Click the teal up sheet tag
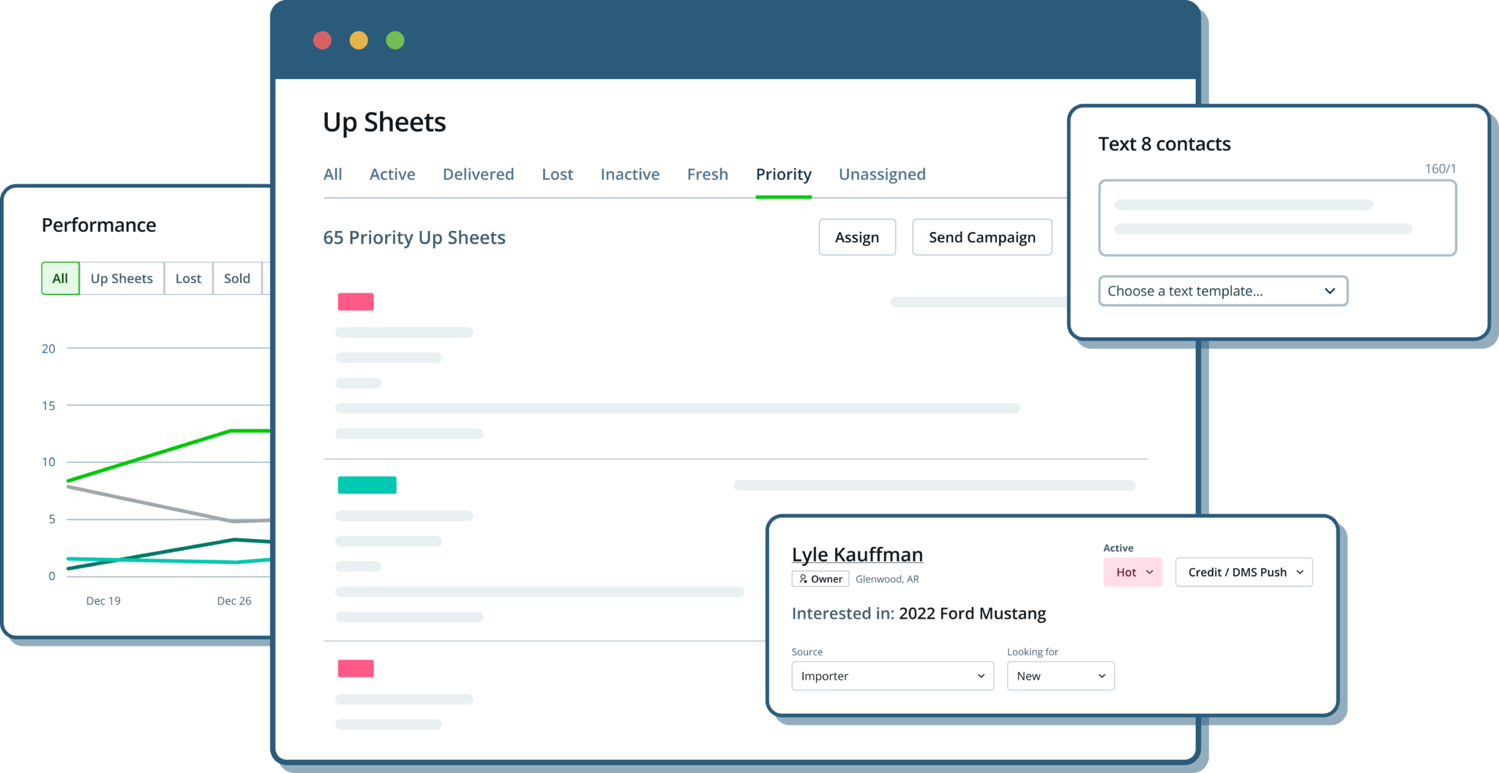Viewport: 1499px width, 773px height. pos(367,485)
